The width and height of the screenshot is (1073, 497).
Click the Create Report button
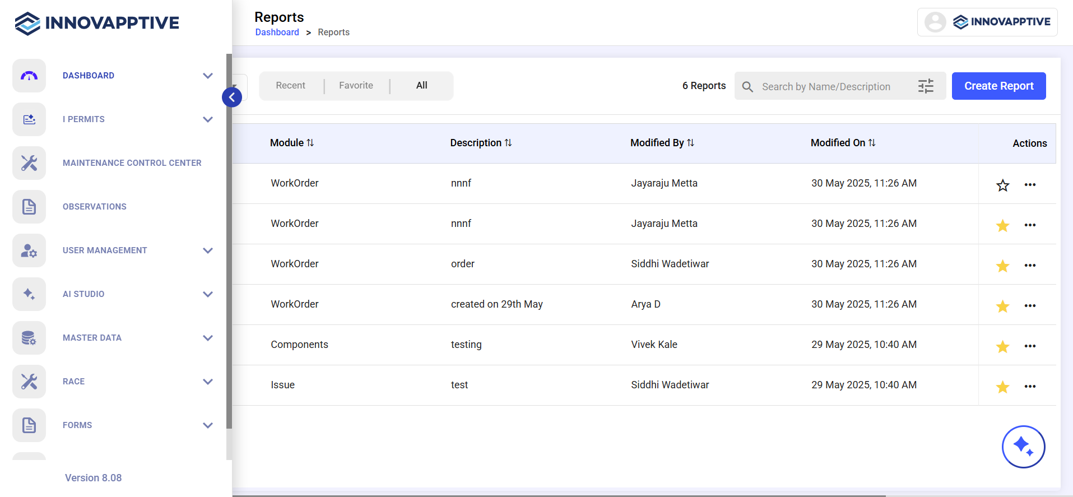[x=998, y=86]
